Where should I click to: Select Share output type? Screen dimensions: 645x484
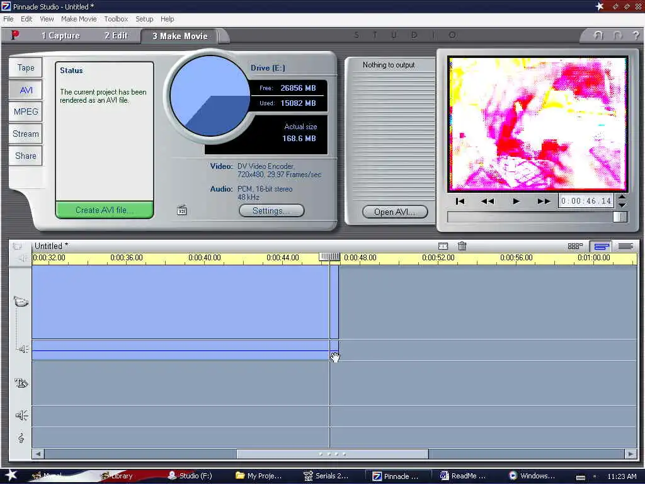click(25, 156)
